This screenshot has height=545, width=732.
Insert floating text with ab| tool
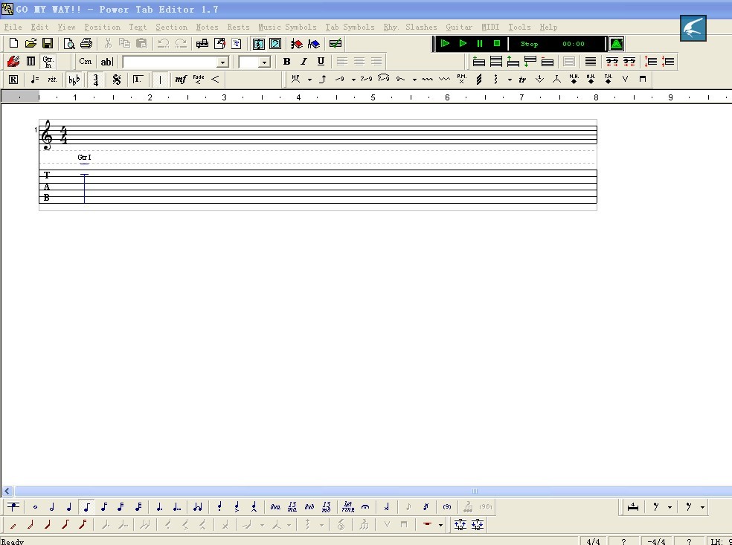coord(106,61)
